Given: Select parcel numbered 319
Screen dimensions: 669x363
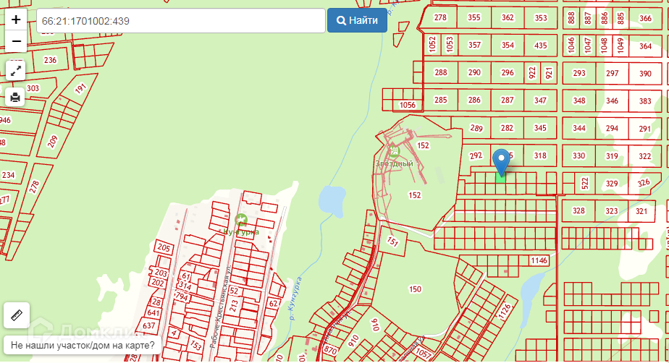Looking at the screenshot, I should pyautogui.click(x=613, y=156).
